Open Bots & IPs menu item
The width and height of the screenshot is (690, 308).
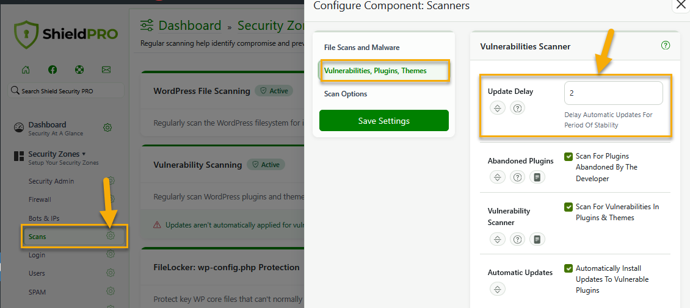tap(44, 218)
